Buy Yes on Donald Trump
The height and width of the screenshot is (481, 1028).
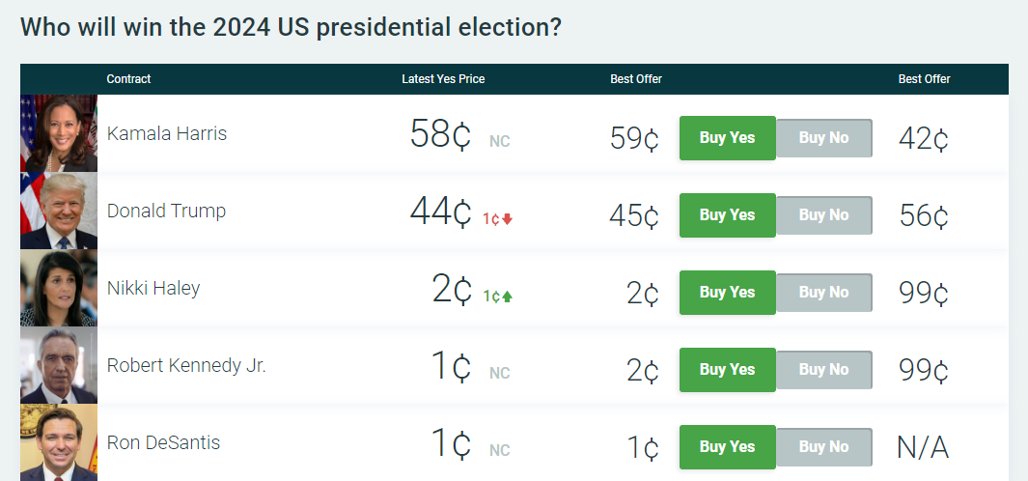click(x=727, y=215)
